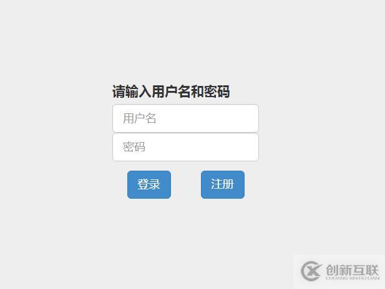Screen dimensions: 385x289
Task: Select the 用户名 placeholder text
Action: coord(140,118)
